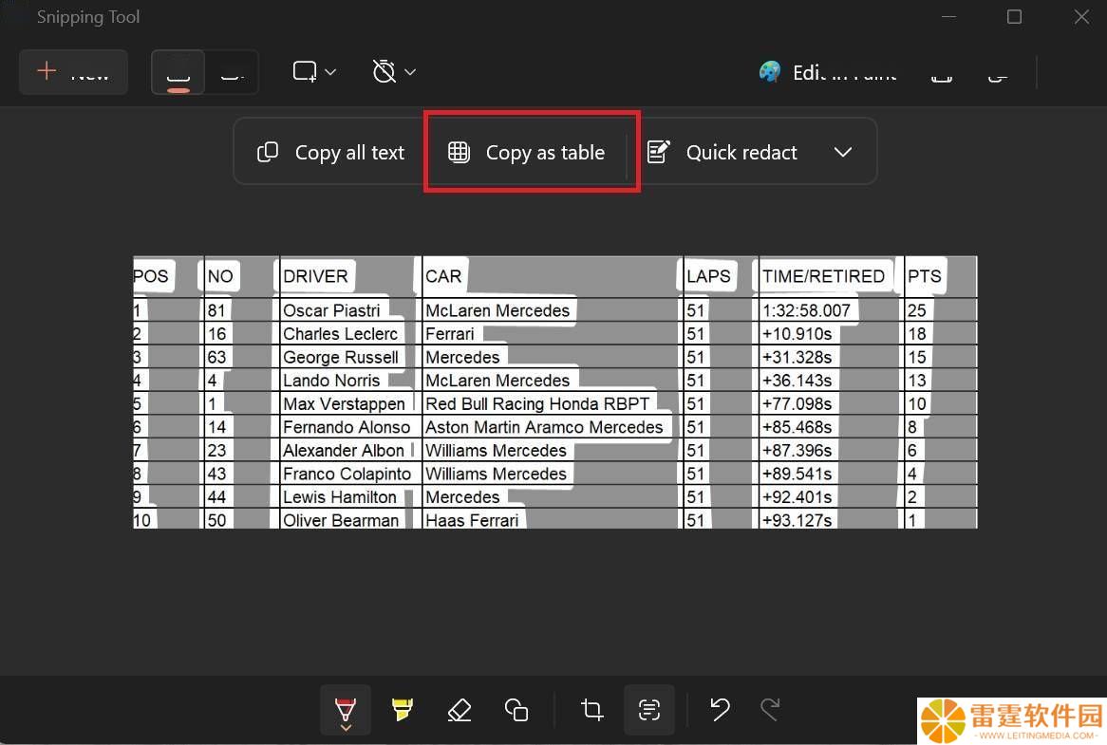Click the CAR column header text

pos(443,276)
